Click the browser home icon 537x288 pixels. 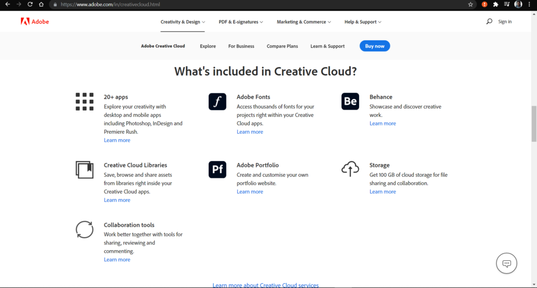(x=41, y=4)
